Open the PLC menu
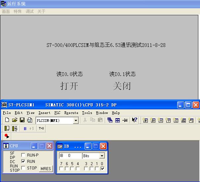The height and width of the screenshot is (182, 200). click(57, 113)
